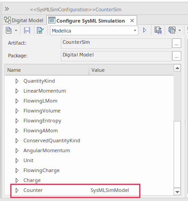Click the generate simulation code icon
This screenshot has height=201, width=188.
tap(158, 30)
